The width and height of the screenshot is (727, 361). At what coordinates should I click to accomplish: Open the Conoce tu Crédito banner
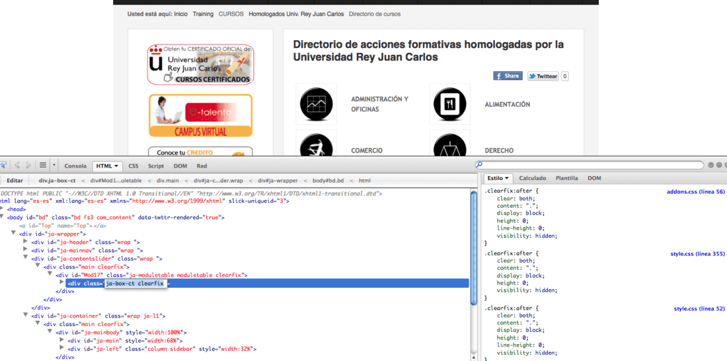[201, 152]
